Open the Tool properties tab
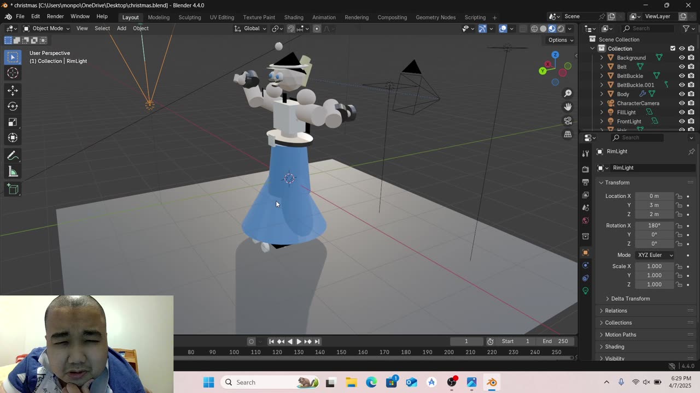 586,154
